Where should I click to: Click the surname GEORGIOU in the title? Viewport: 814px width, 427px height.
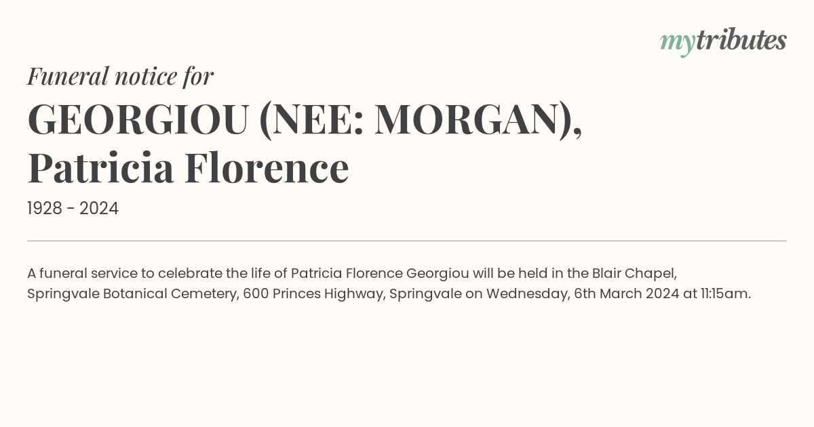(138, 119)
